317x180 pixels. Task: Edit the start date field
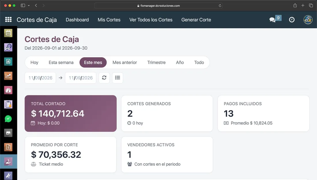(40, 78)
